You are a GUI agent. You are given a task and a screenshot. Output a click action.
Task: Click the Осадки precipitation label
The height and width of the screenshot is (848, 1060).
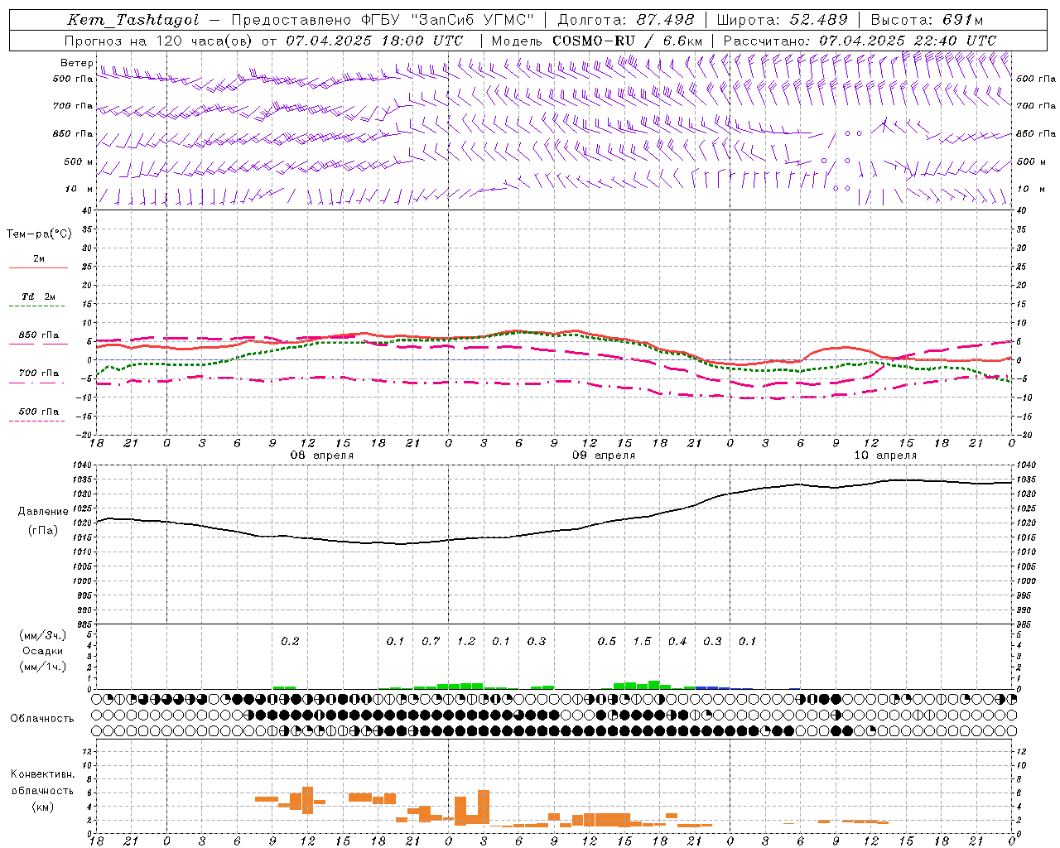coord(42,651)
